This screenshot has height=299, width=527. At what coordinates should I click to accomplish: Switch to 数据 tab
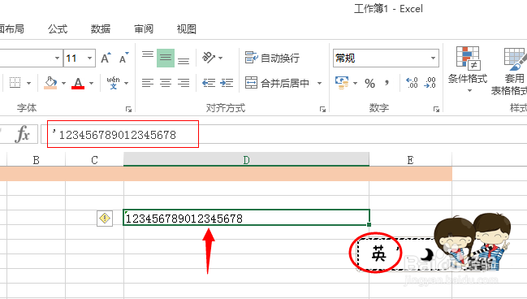[101, 29]
